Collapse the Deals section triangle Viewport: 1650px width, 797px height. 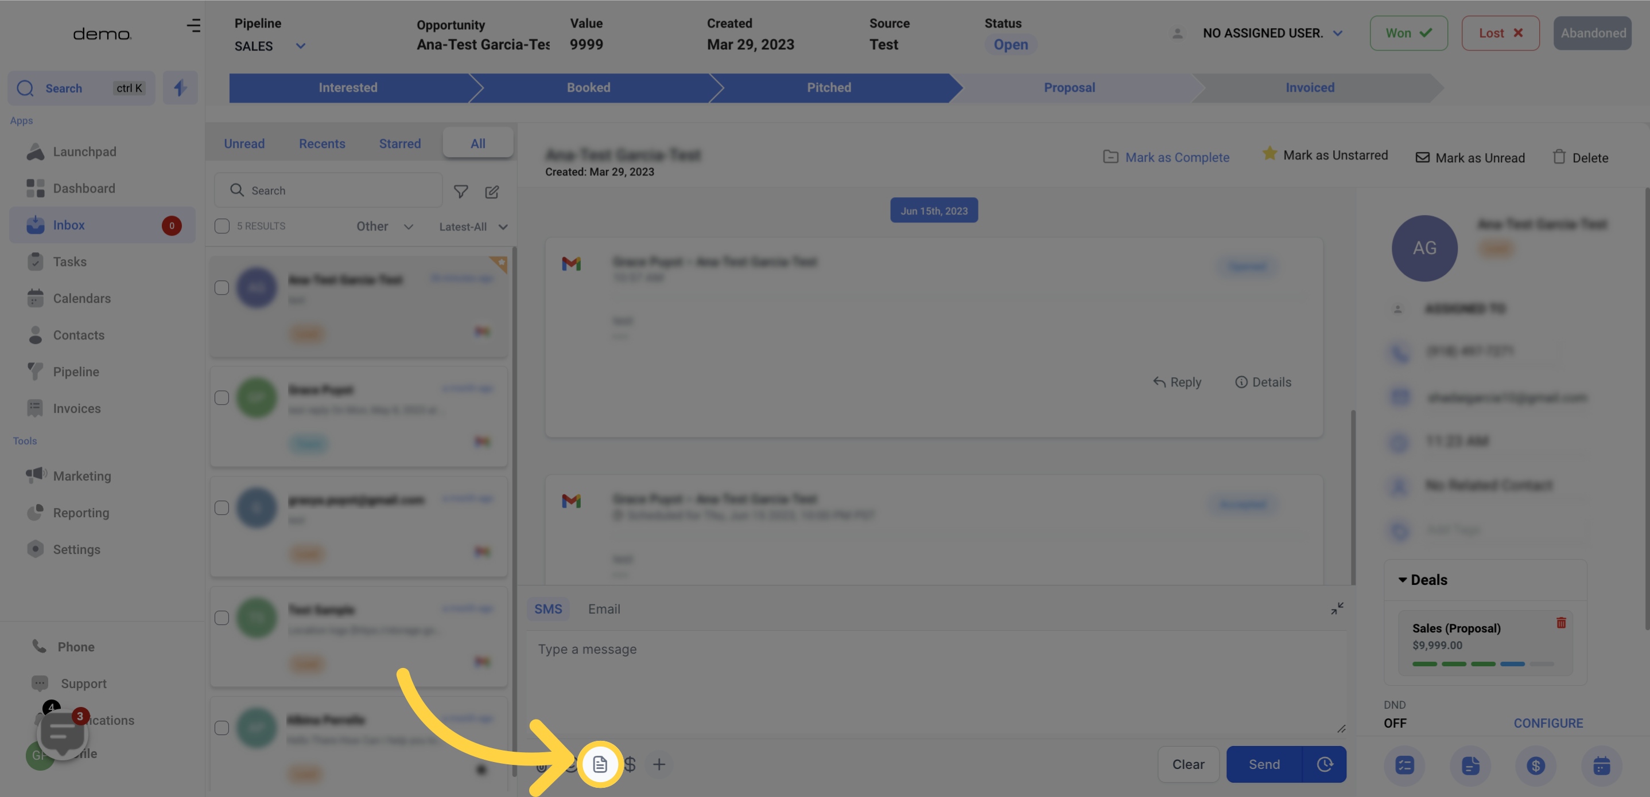pyautogui.click(x=1402, y=579)
